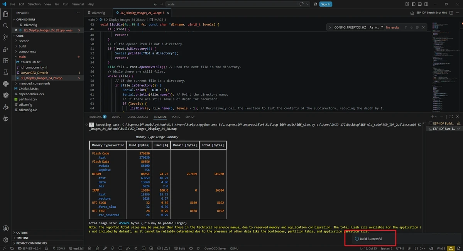Maximize the panel size with chevron up
Screen dimensions: 463x251
tap(451, 117)
